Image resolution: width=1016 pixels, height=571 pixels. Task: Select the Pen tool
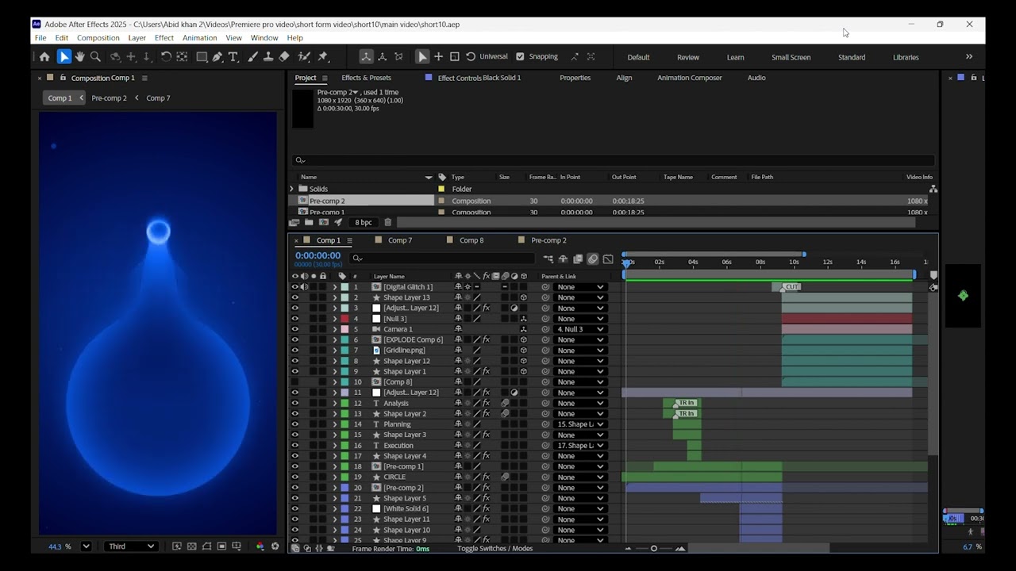click(217, 57)
